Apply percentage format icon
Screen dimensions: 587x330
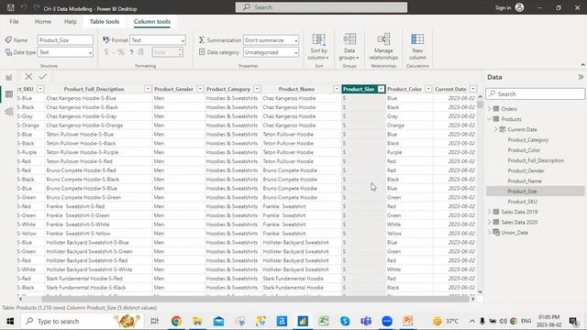(x=120, y=52)
